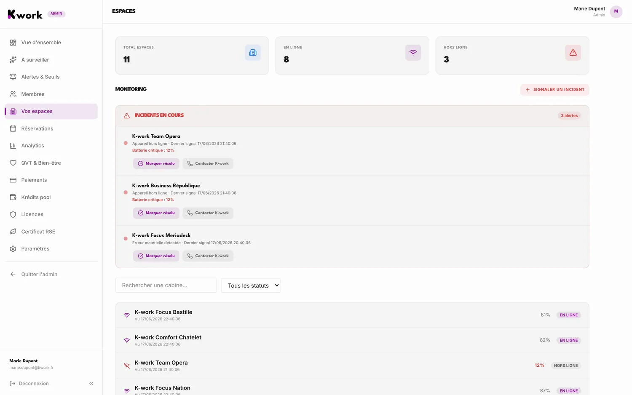Click the 12% battery value in list
The width and height of the screenshot is (632, 395).
tap(540, 366)
